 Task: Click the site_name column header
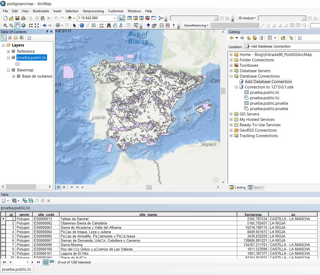pos(148,214)
